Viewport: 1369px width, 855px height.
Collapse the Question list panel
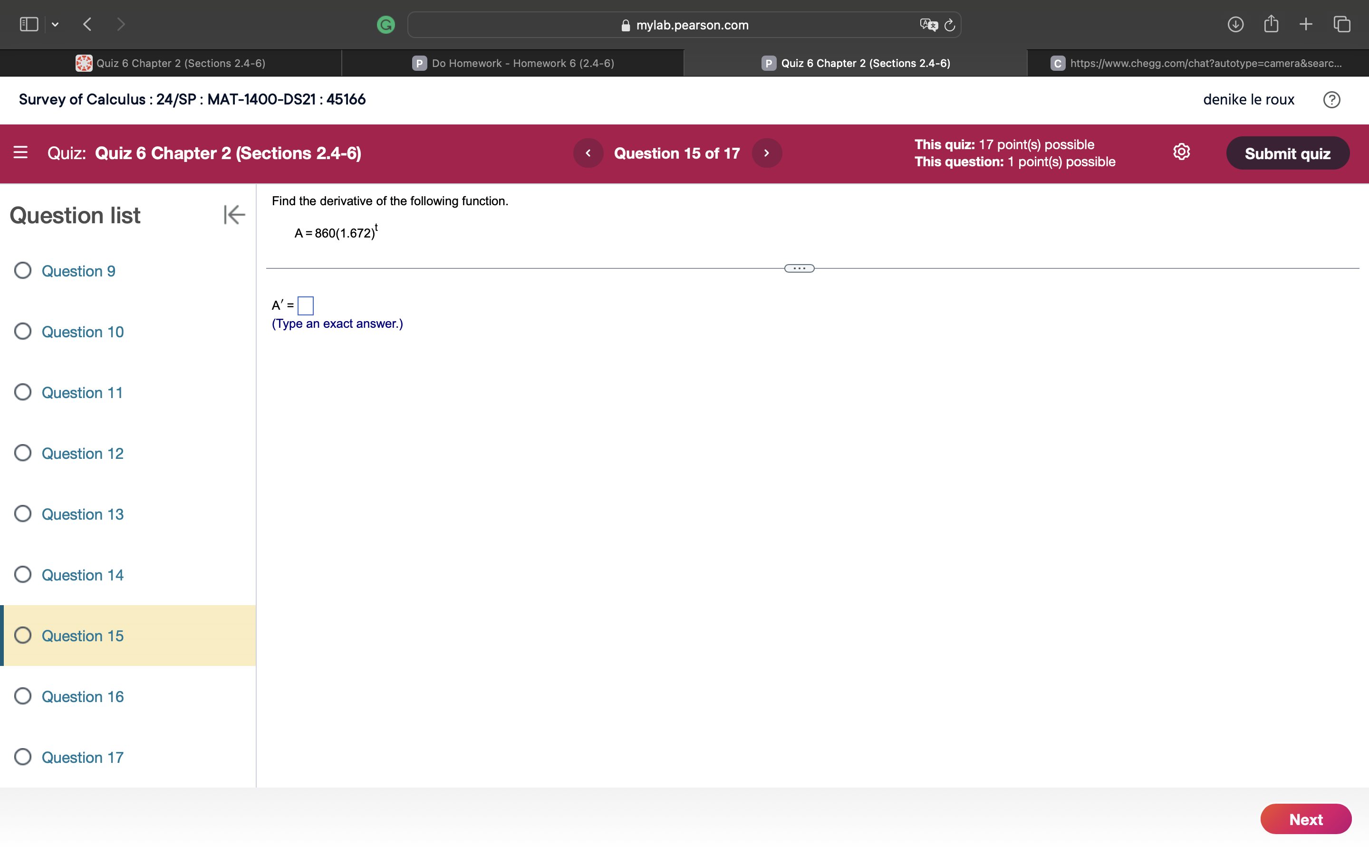click(234, 215)
